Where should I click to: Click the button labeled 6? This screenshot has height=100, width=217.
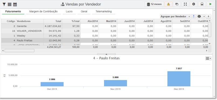(208, 16)
